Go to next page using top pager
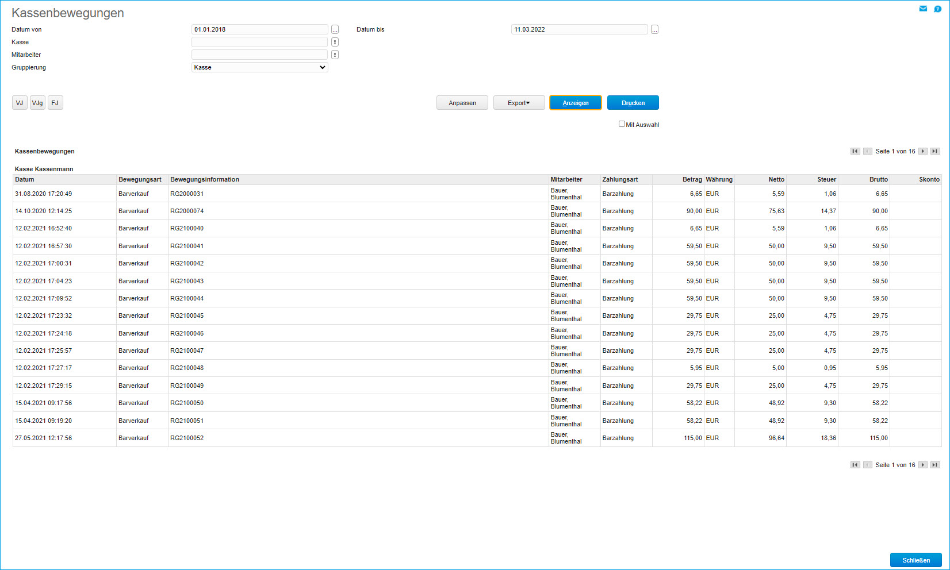 coord(922,151)
